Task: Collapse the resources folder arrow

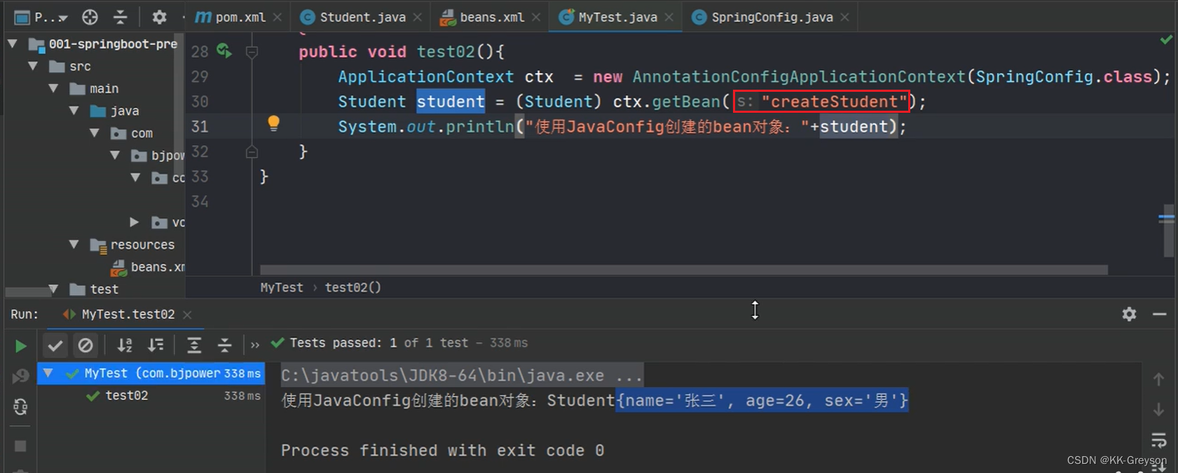Action: tap(74, 245)
